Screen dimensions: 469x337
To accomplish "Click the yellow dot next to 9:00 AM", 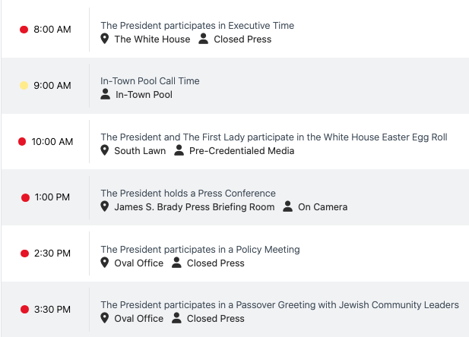I will coord(24,86).
